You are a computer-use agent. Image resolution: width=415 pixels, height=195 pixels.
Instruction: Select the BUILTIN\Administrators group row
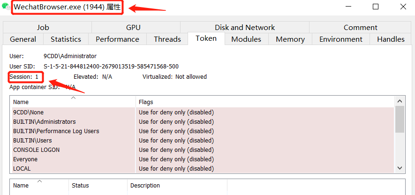pyautogui.click(x=203, y=122)
